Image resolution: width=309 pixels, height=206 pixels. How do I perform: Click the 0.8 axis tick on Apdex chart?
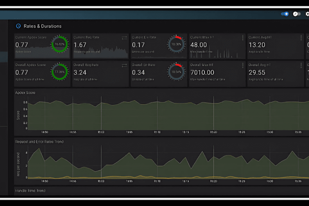(x=25, y=102)
